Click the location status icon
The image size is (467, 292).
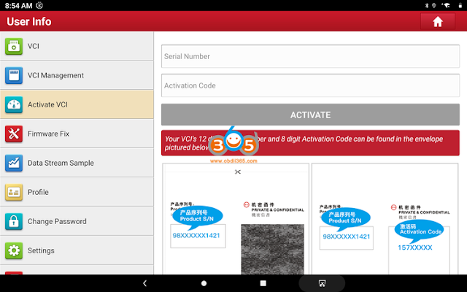click(434, 5)
